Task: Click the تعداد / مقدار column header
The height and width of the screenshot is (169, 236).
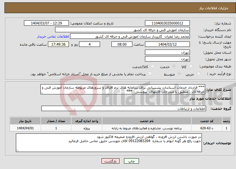Action: (x=56, y=121)
